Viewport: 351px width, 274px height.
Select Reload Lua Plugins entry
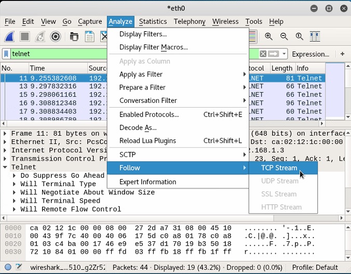click(x=178, y=140)
